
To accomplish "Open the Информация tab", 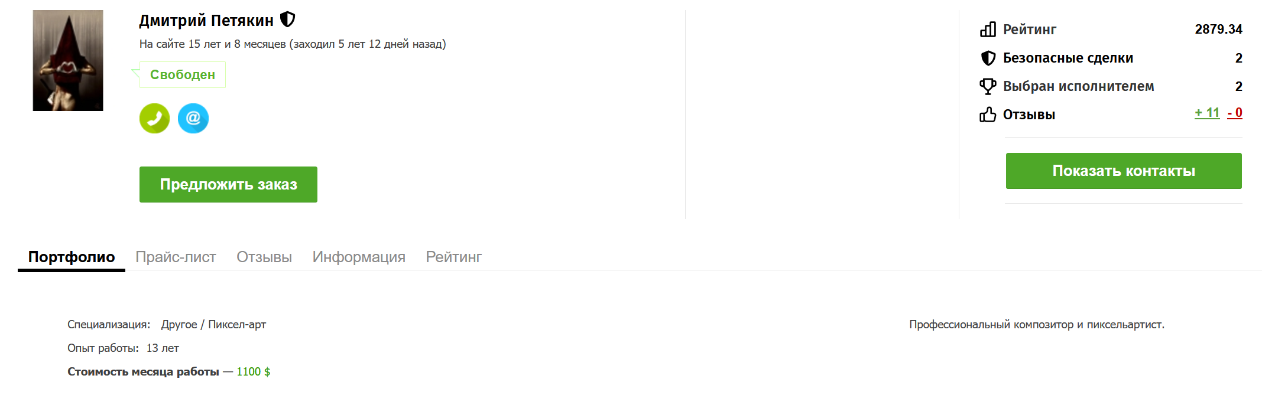I will tap(359, 257).
